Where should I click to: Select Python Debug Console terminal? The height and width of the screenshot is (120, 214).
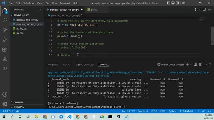[171, 64]
